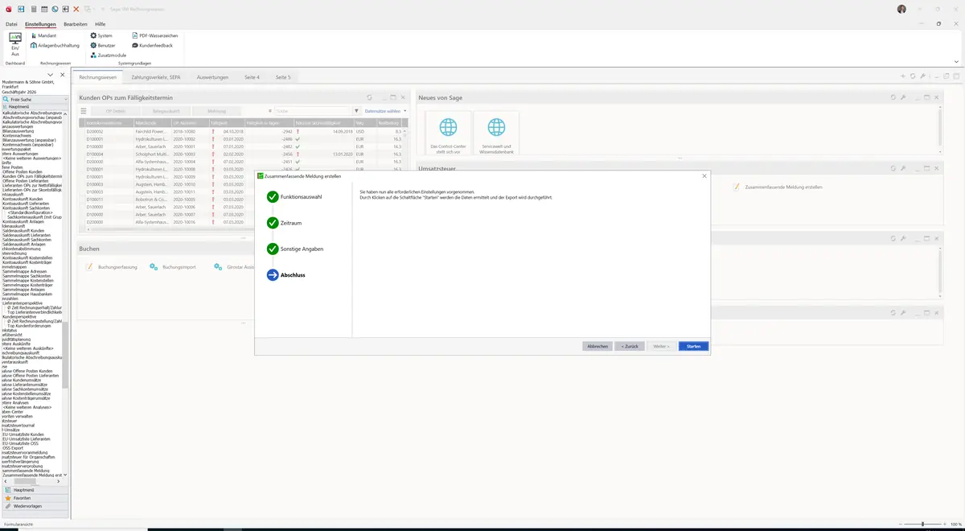Click the red X icon in quick access toolbar
965x531 pixels.
pyautogui.click(x=76, y=9)
